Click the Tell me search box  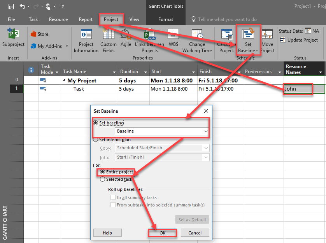click(x=227, y=19)
